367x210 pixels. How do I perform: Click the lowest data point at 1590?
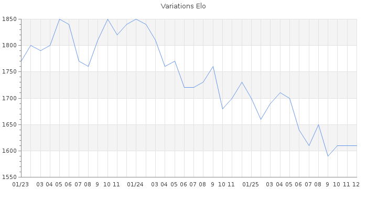pos(328,156)
